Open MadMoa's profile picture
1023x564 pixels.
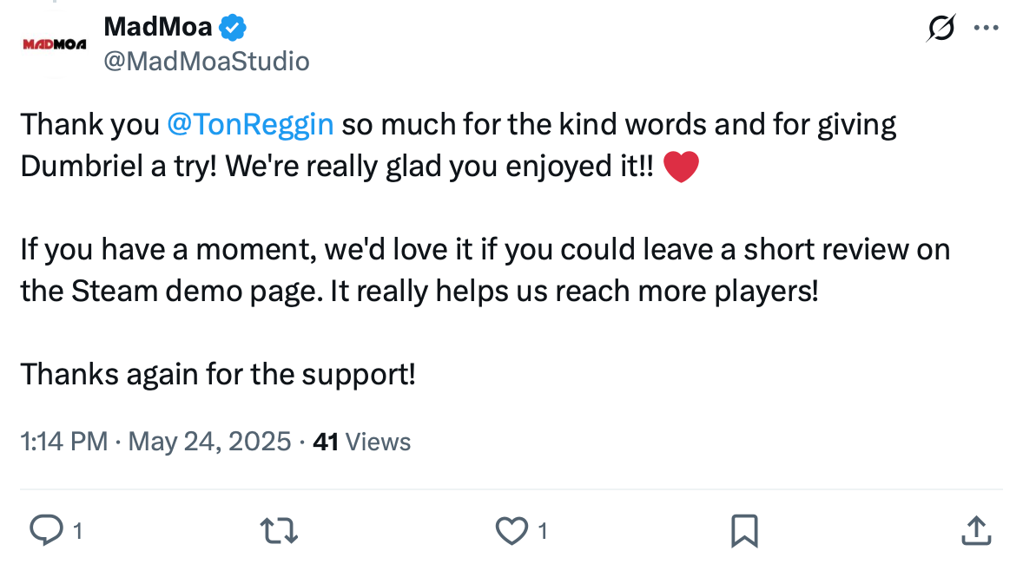tap(54, 42)
